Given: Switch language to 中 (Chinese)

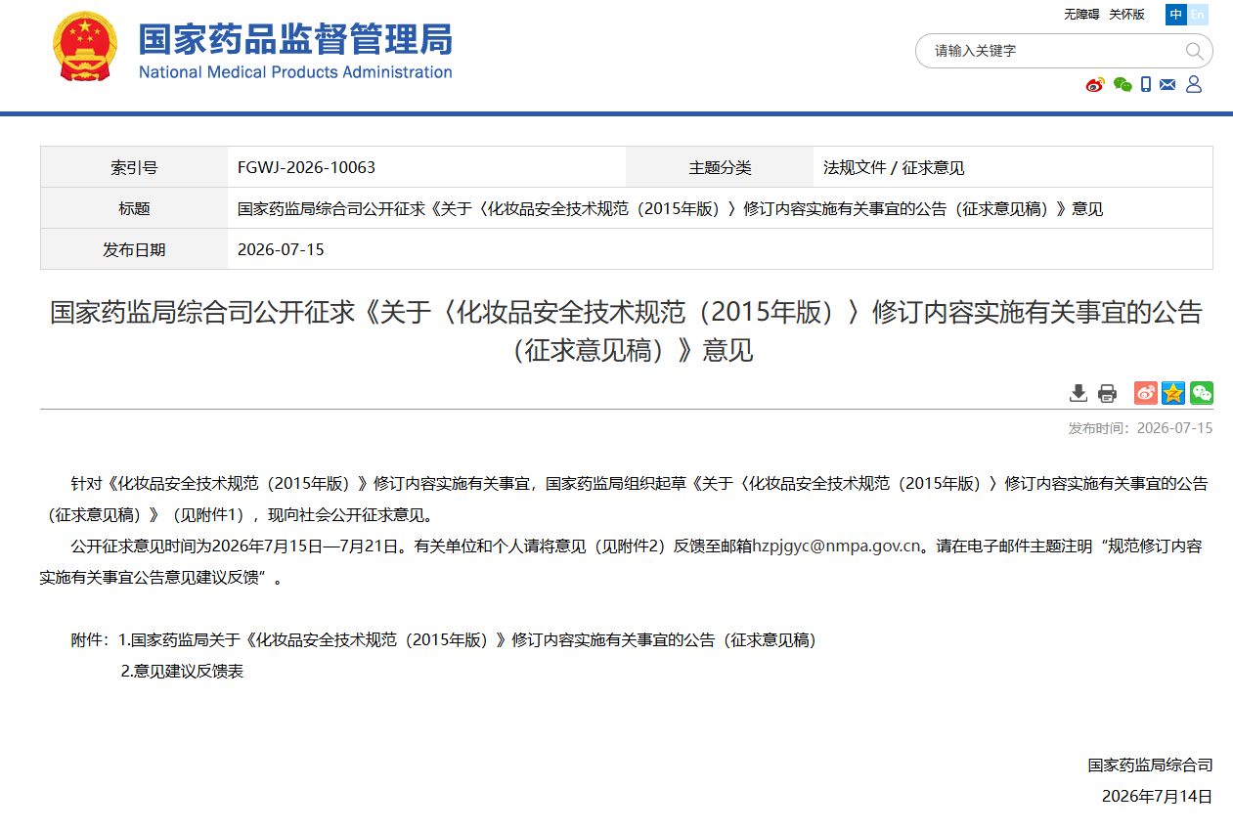Looking at the screenshot, I should coord(1175,15).
